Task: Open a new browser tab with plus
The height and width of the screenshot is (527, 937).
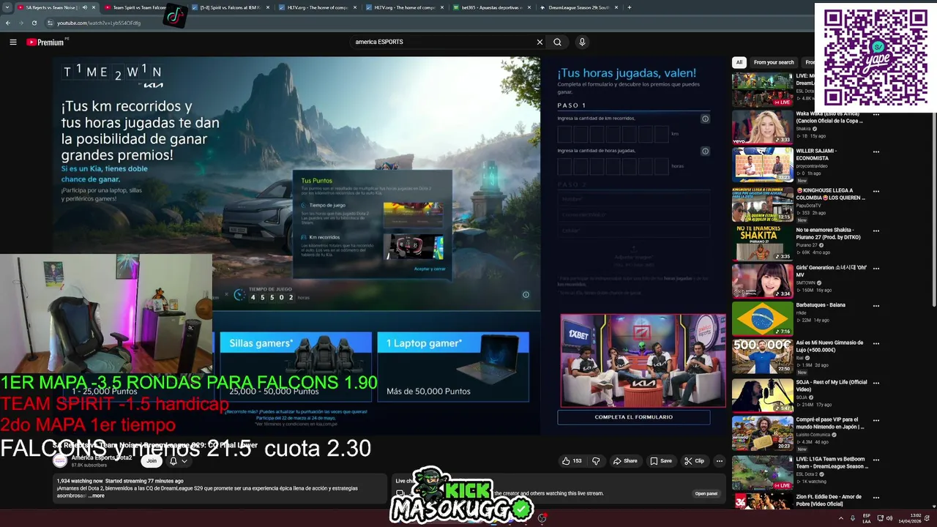Action: [630, 7]
